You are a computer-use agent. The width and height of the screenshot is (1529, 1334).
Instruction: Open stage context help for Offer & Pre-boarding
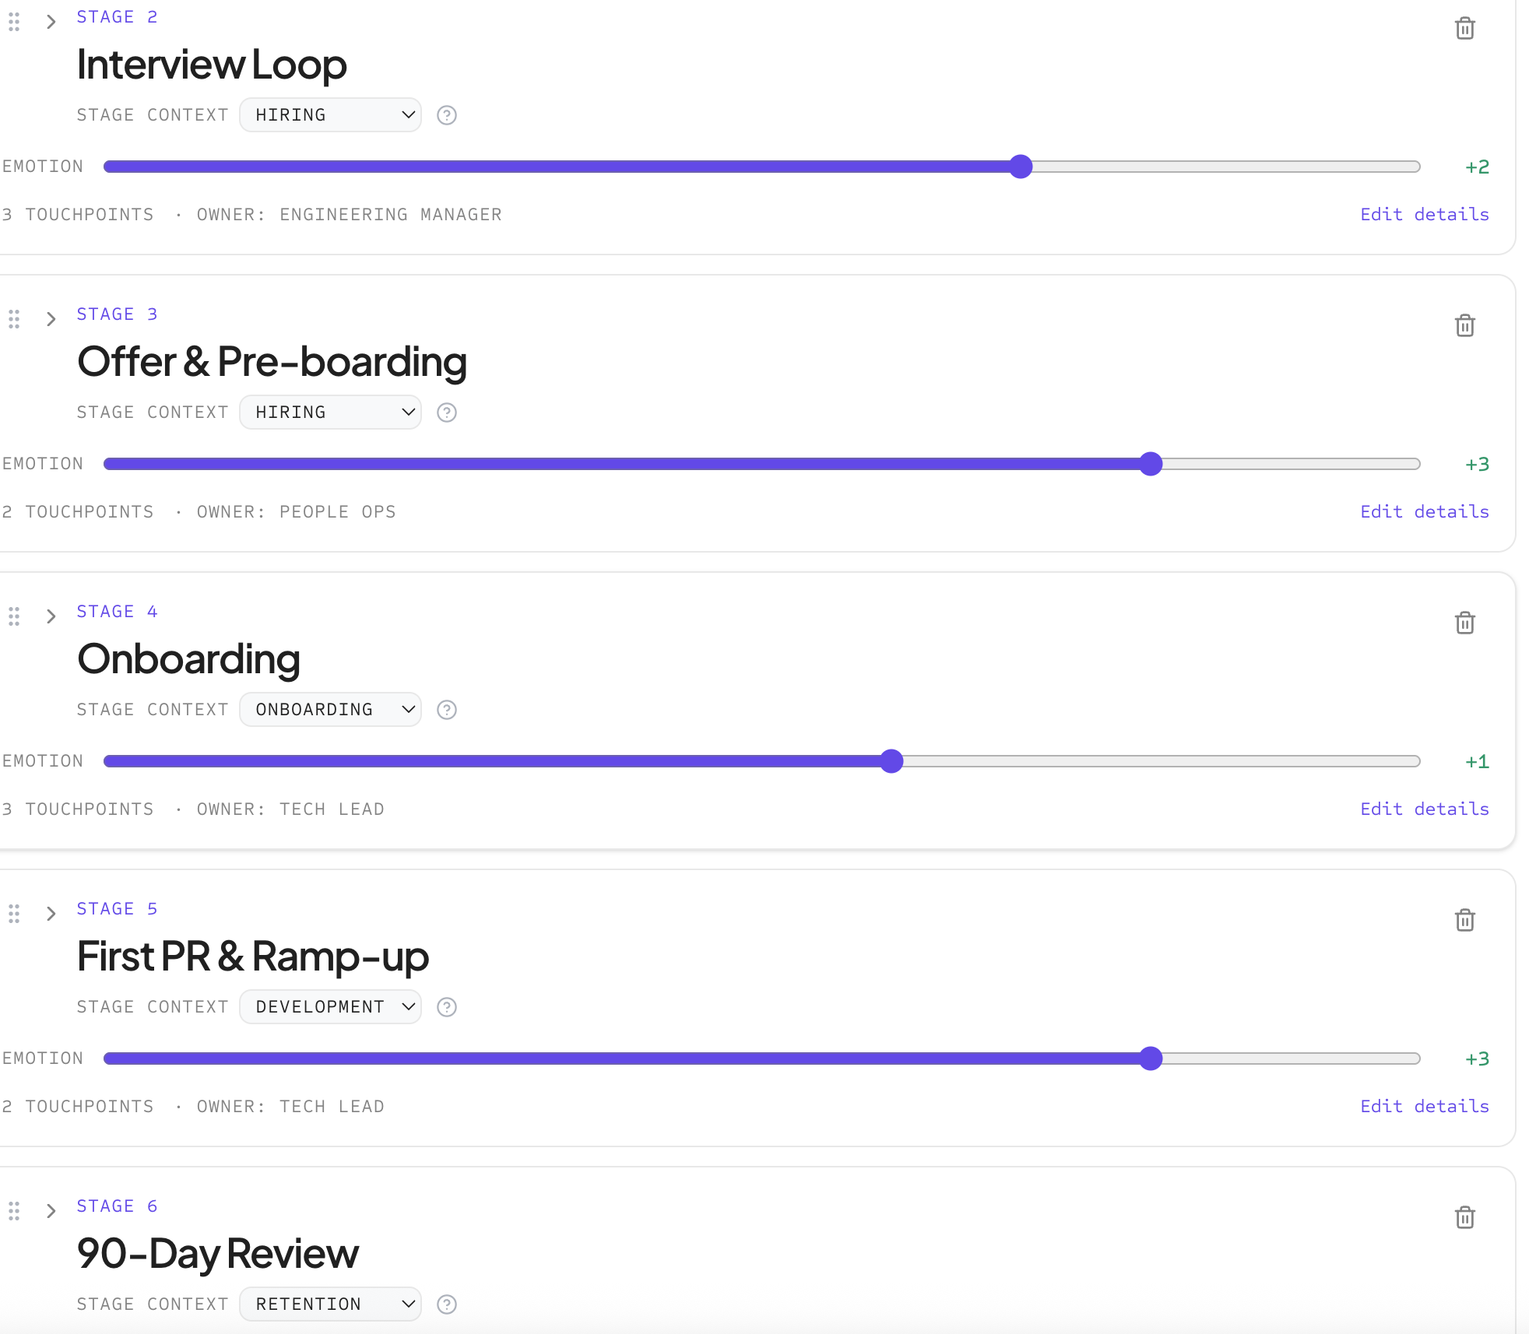447,412
